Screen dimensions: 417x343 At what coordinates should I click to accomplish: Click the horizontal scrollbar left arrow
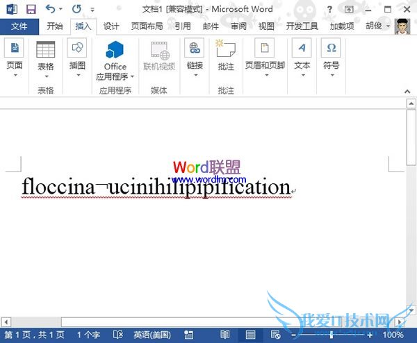pos(6,322)
